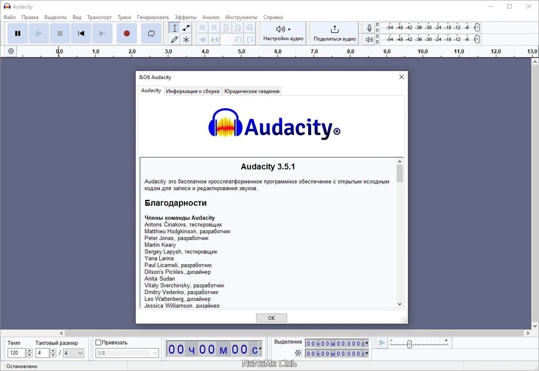This screenshot has width=539, height=371.
Task: Open the Вид menu
Action: tap(77, 17)
